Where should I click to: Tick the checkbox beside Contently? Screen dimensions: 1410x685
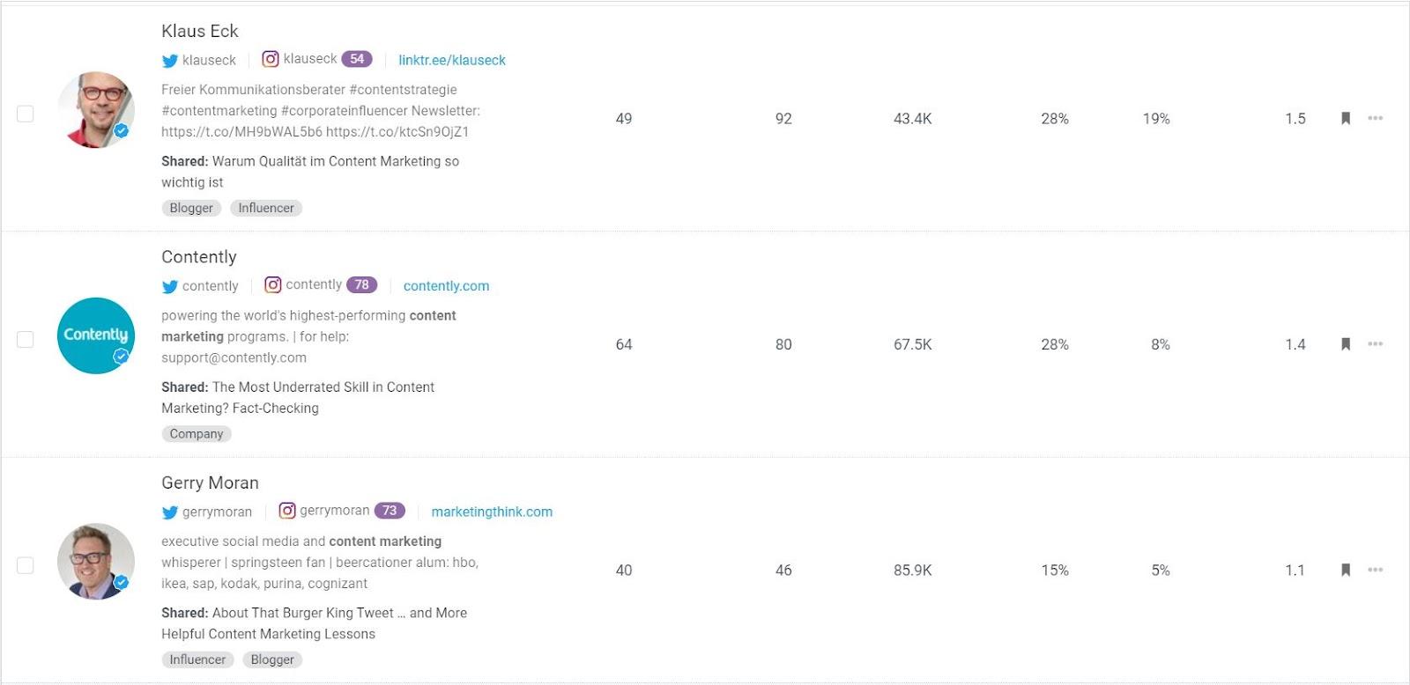(x=26, y=339)
